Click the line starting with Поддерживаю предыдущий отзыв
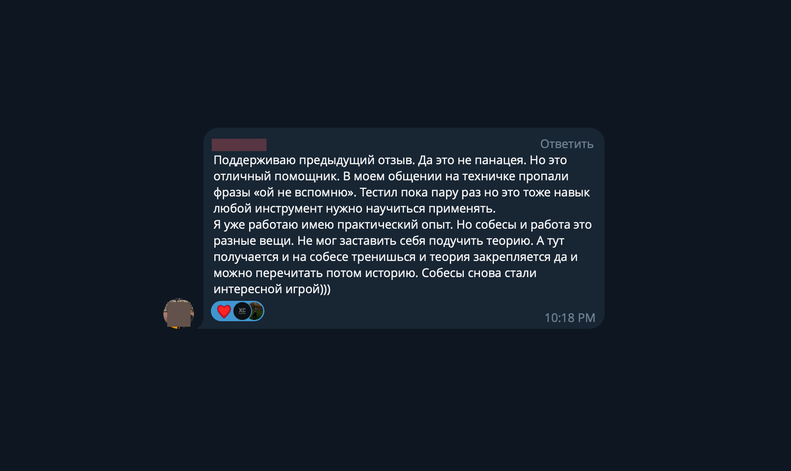The image size is (791, 471). [x=390, y=160]
